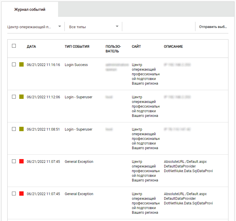
Task: Check the box for Login Success row
Action: pyautogui.click(x=14, y=65)
